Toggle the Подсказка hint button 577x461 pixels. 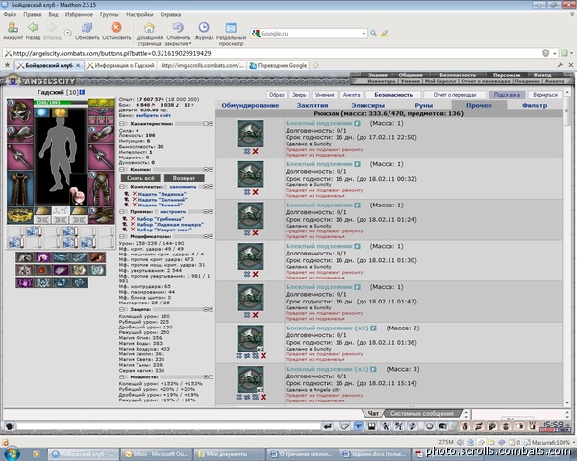(507, 95)
